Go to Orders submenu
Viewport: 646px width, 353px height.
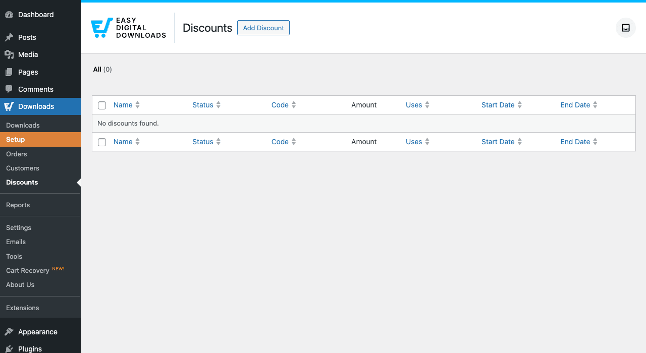40,154
